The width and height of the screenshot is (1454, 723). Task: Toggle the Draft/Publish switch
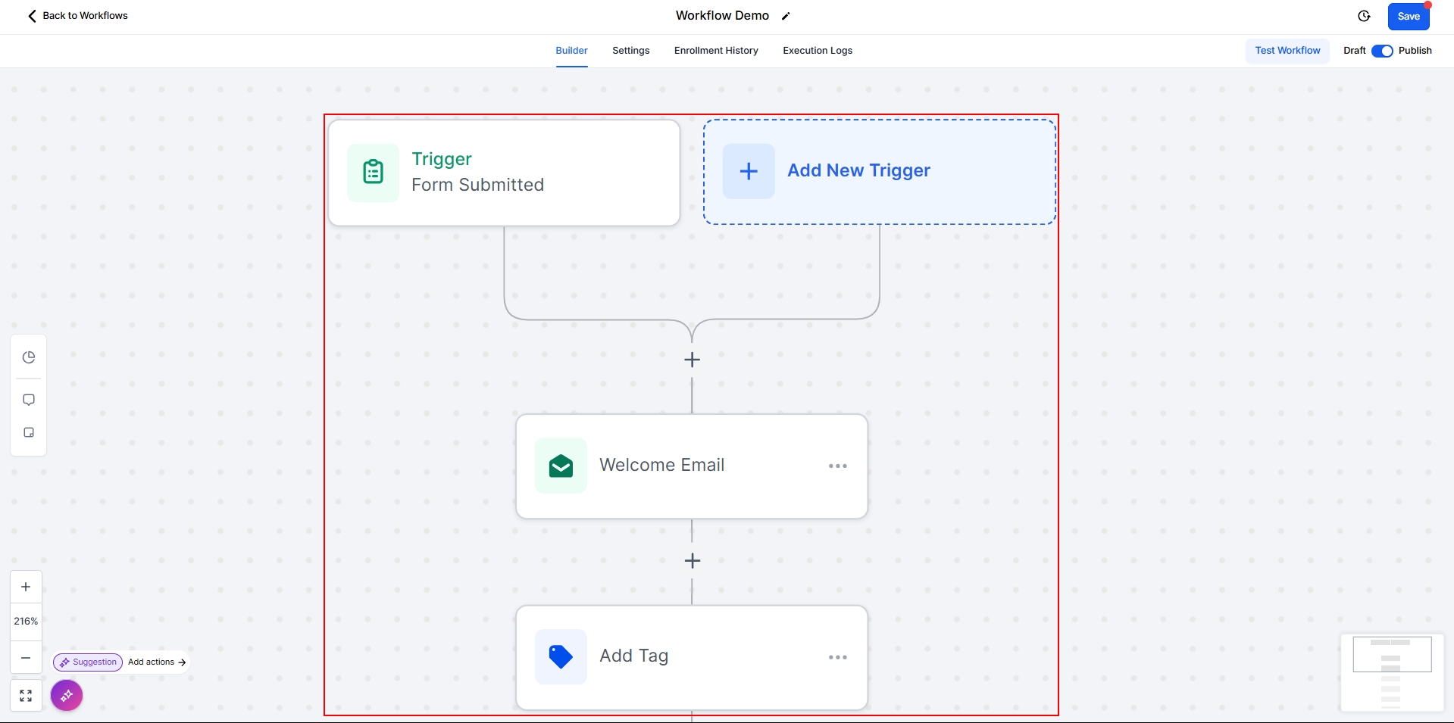tap(1382, 51)
